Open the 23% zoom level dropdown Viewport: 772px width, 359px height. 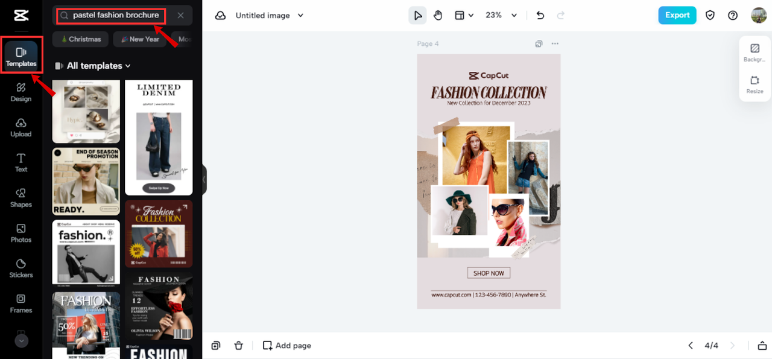(x=501, y=15)
